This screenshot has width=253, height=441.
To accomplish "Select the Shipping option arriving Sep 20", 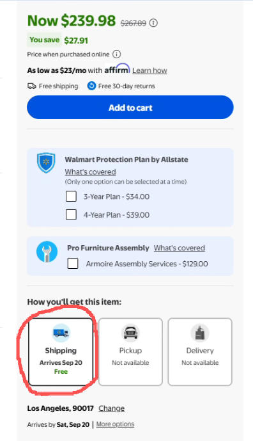I will pos(61,352).
